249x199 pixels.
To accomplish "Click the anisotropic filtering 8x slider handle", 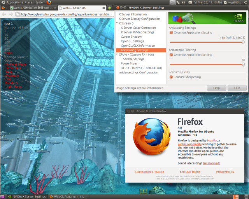I will coord(243,65).
